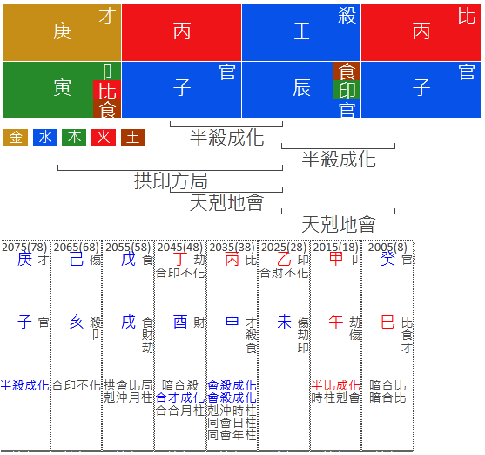Viewport: 485px width, 455px height.
Task: Click the green 印 hidden stem in 辰 cell
Action: (x=347, y=90)
